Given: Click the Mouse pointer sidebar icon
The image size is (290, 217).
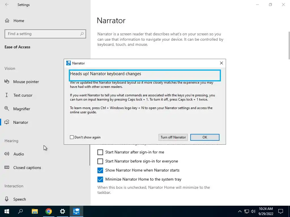Looking at the screenshot, I should point(7,81).
